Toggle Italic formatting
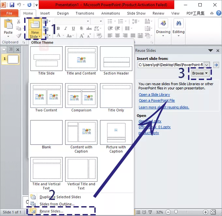222x216 pixels. pyautogui.click(x=66, y=29)
